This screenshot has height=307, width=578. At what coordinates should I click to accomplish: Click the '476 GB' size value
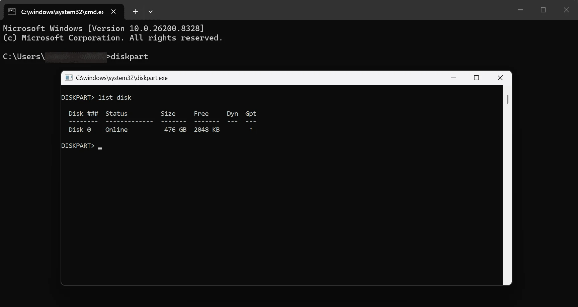175,130
